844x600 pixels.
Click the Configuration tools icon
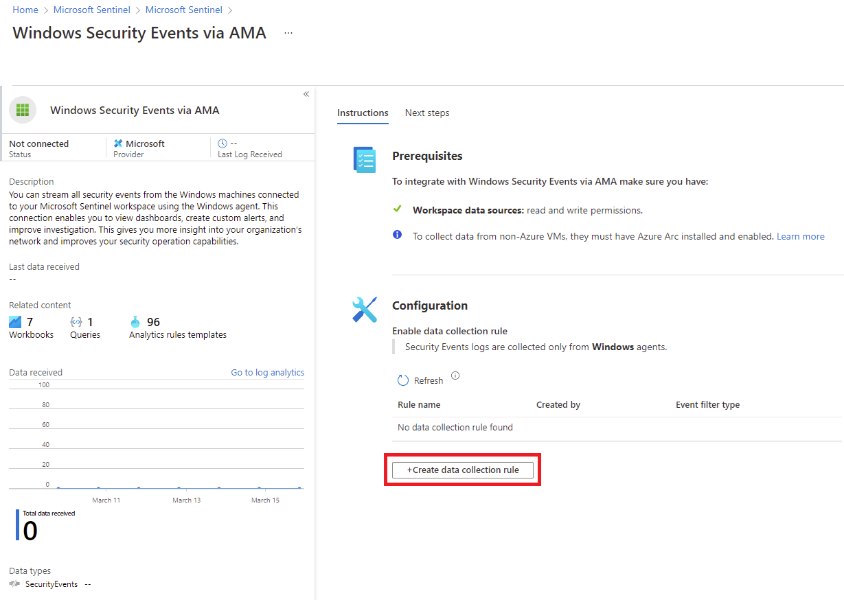point(365,310)
